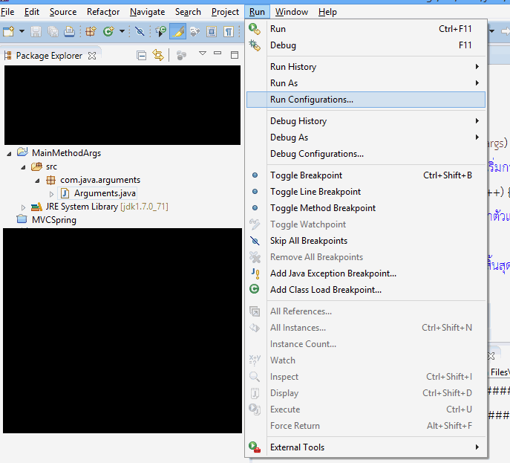Choose Debug (F11) from the menu
The width and height of the screenshot is (510, 463).
pyautogui.click(x=366, y=45)
